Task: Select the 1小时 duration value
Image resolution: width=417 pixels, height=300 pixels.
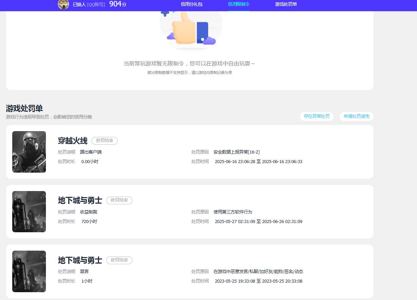Action: [87, 281]
